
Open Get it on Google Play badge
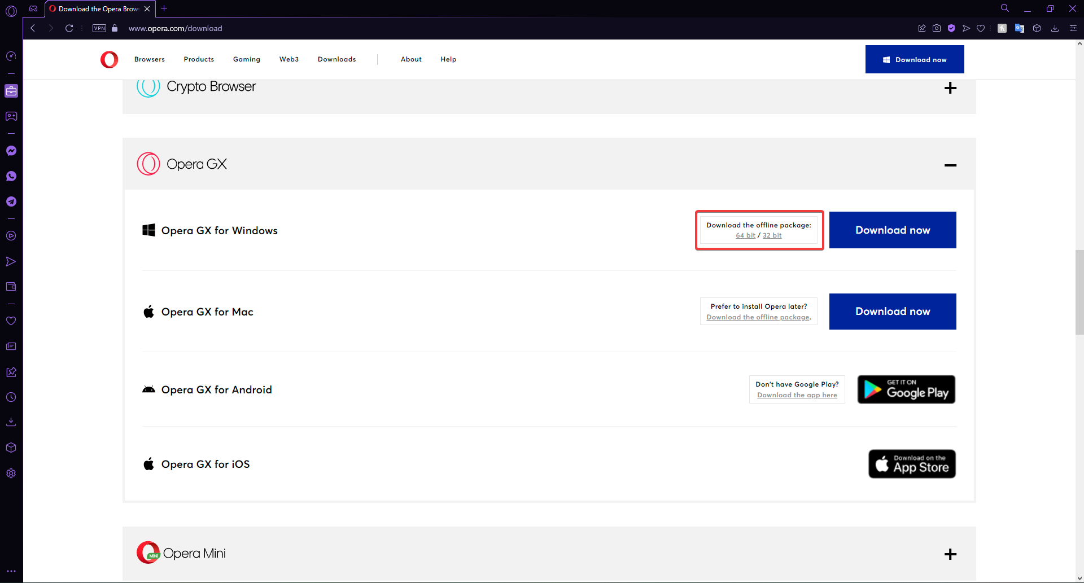click(x=906, y=389)
